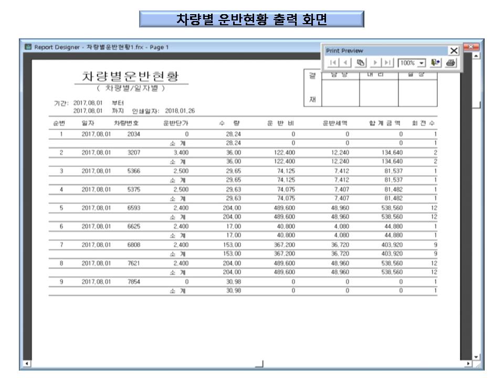The height and width of the screenshot is (378, 504).
Task: Click vehicle number 2034
Action: pyautogui.click(x=134, y=134)
